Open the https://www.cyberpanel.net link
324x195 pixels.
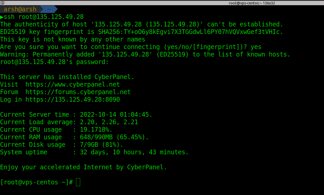coord(73,85)
